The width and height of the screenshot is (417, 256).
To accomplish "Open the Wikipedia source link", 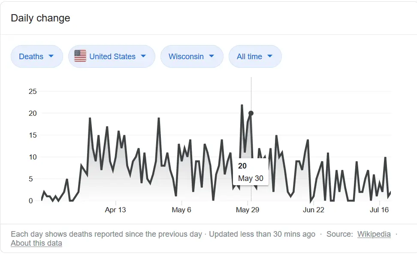I will (x=374, y=234).
